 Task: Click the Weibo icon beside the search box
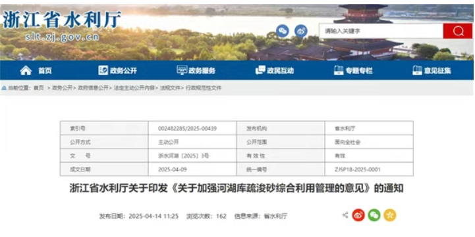(301, 31)
